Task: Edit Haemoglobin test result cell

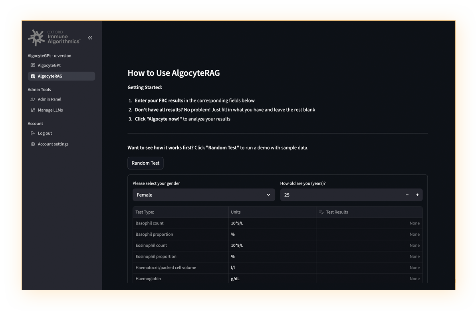Action: [x=369, y=279]
